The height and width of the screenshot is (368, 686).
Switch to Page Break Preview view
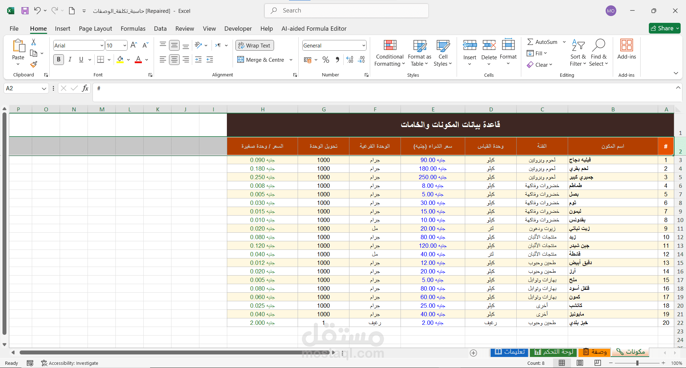click(598, 363)
